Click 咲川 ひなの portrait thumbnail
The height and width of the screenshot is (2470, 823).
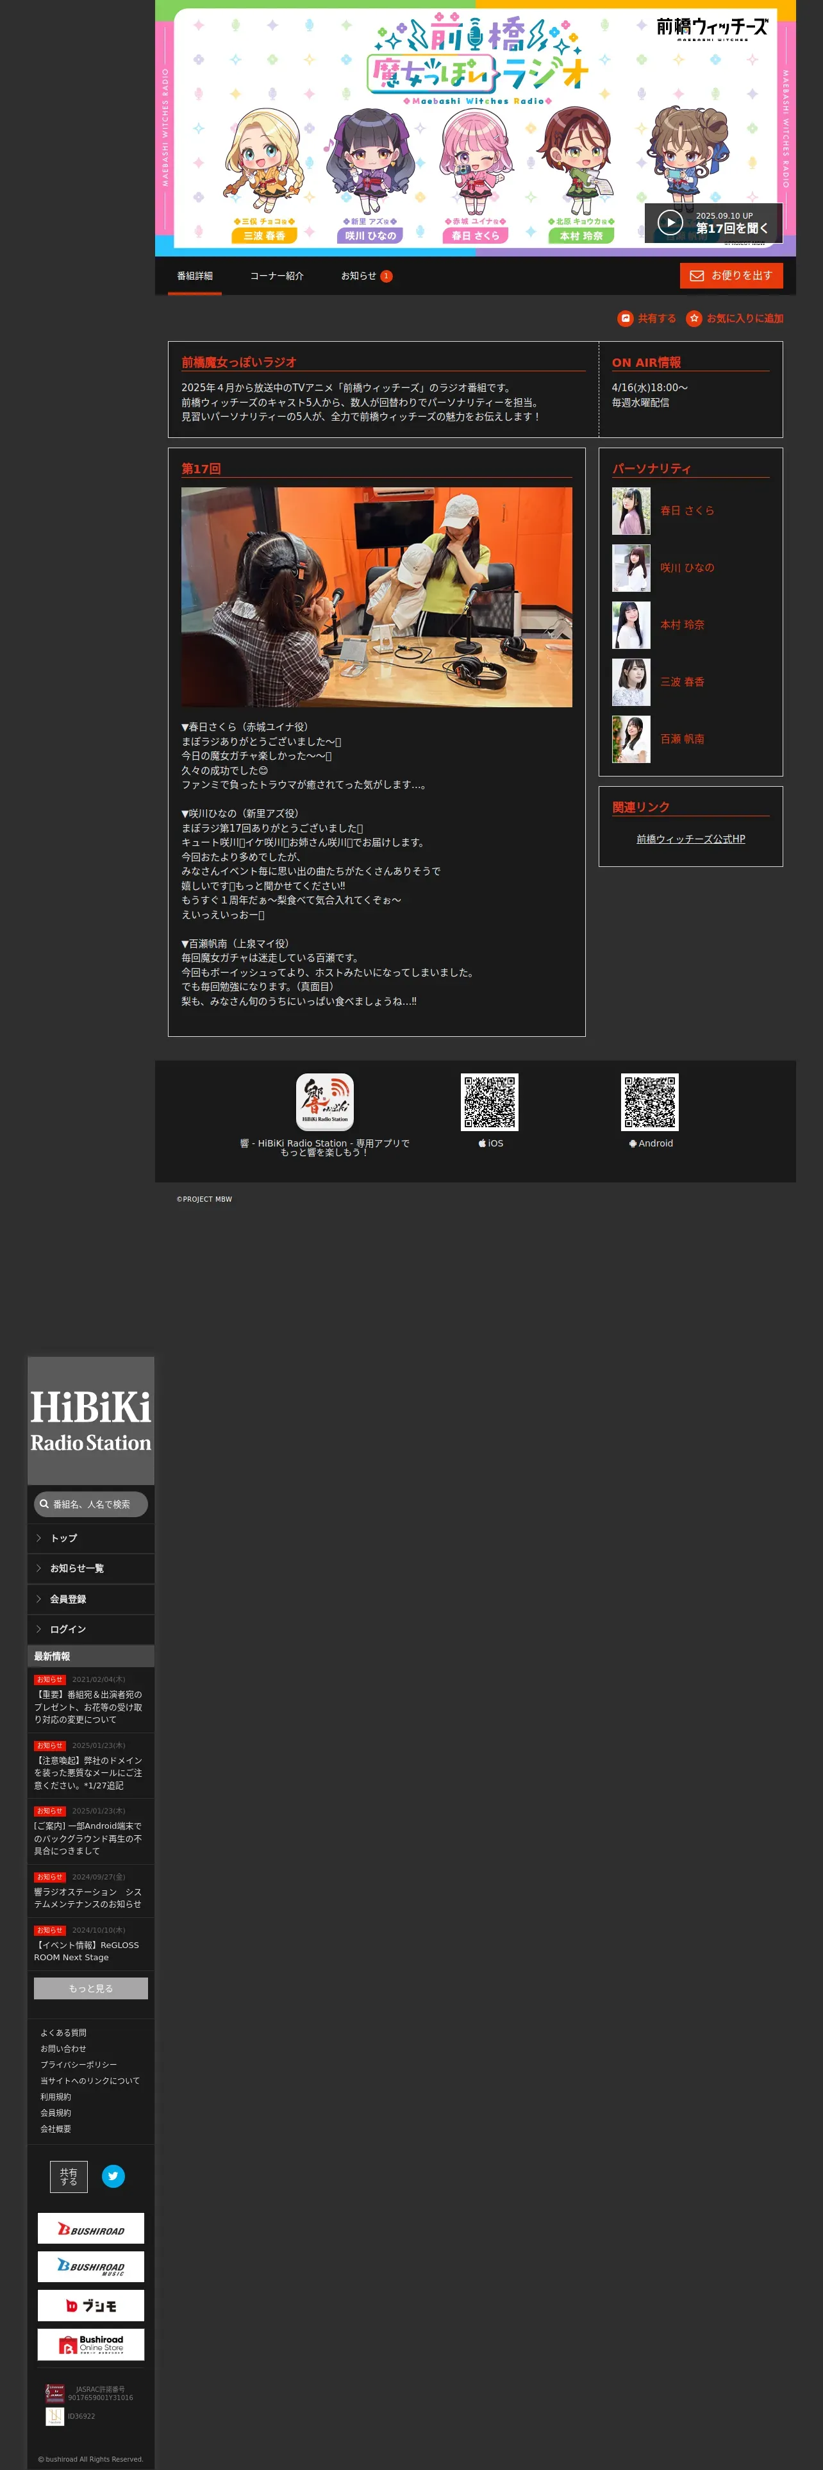click(631, 569)
